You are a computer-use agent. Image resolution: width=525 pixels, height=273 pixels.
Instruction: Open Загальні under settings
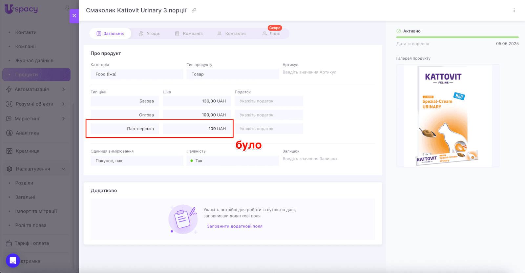pos(25,197)
